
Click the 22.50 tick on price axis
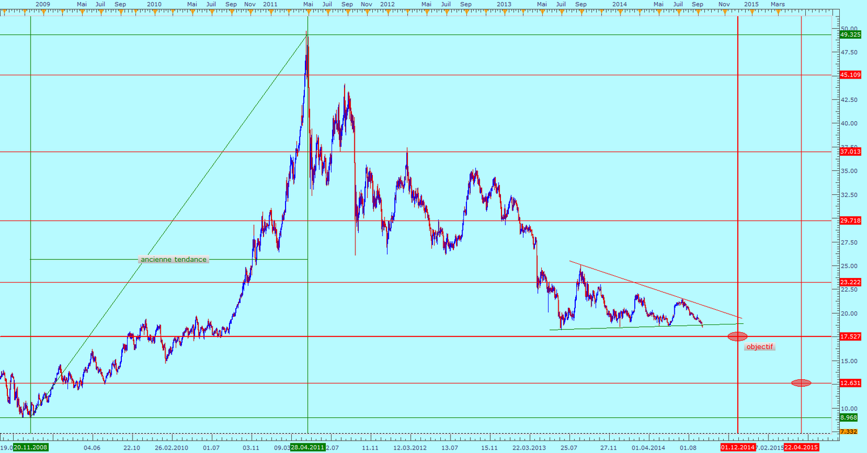point(848,289)
